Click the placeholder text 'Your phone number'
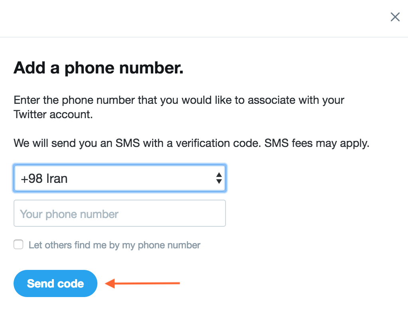The height and width of the screenshot is (325, 408). coord(69,214)
